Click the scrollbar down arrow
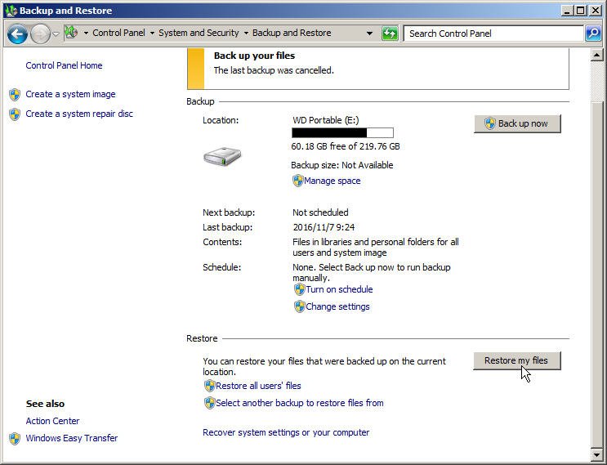Screen dimensions: 607x465 pos(596,454)
